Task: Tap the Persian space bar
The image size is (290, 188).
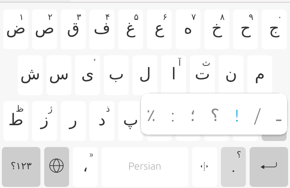Action: point(145,167)
